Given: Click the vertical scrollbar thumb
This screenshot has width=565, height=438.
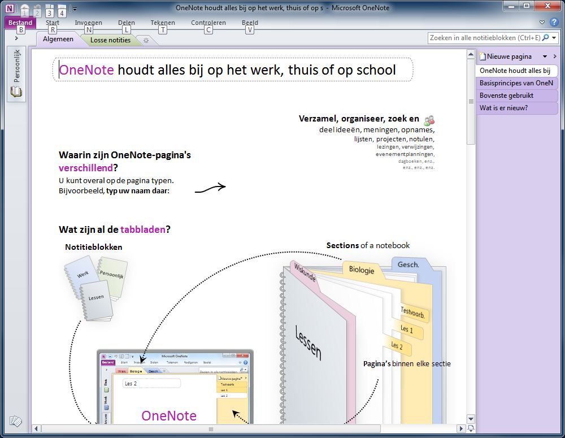Looking at the screenshot, I should pos(471,102).
